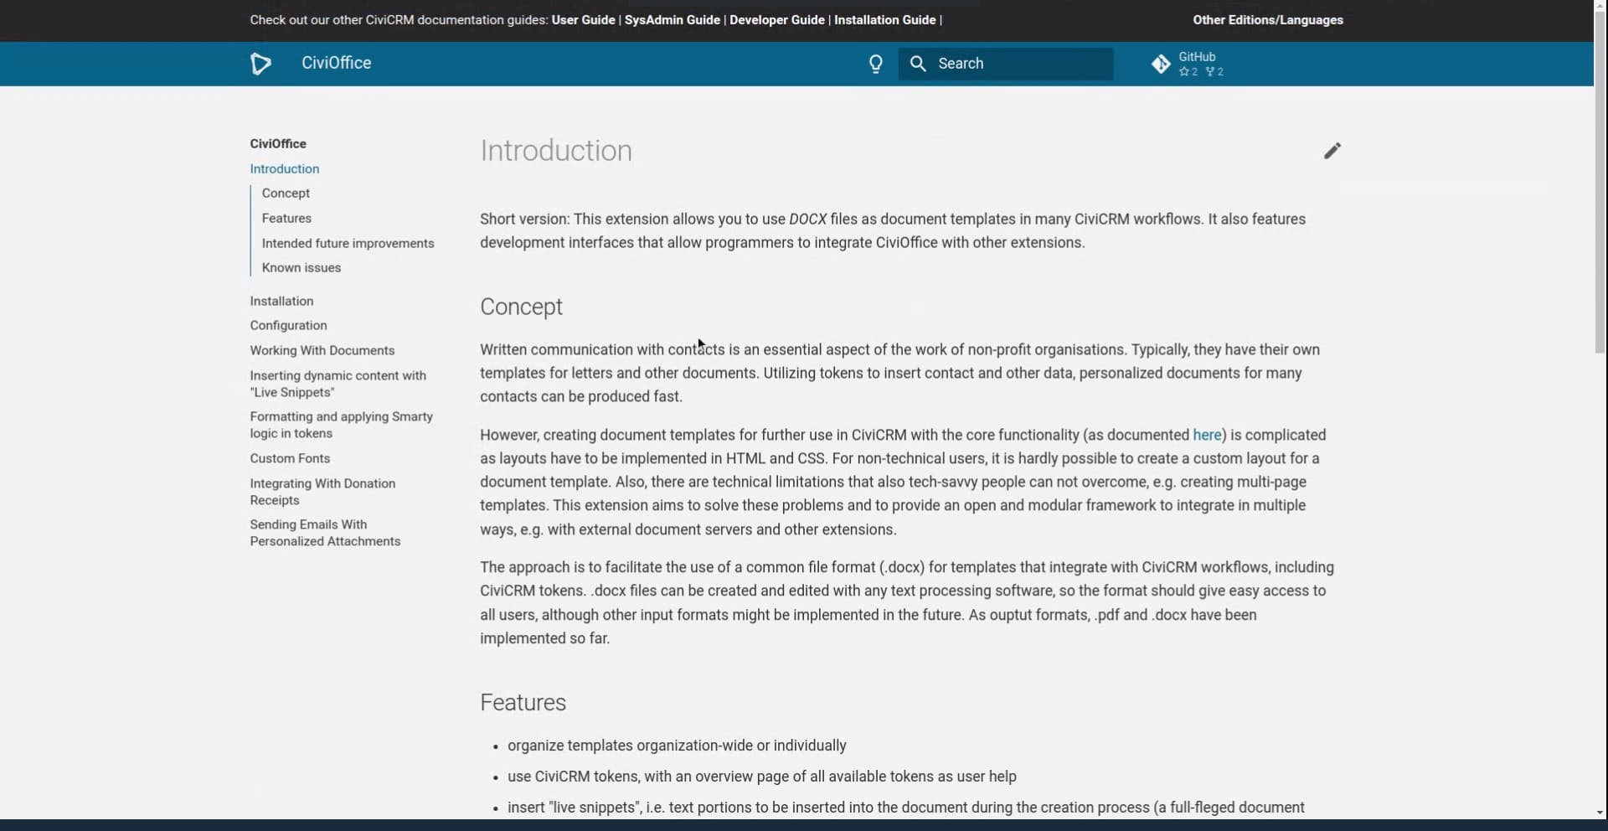The image size is (1608, 831).
Task: Jump to Intended future improvements section
Action: (348, 243)
